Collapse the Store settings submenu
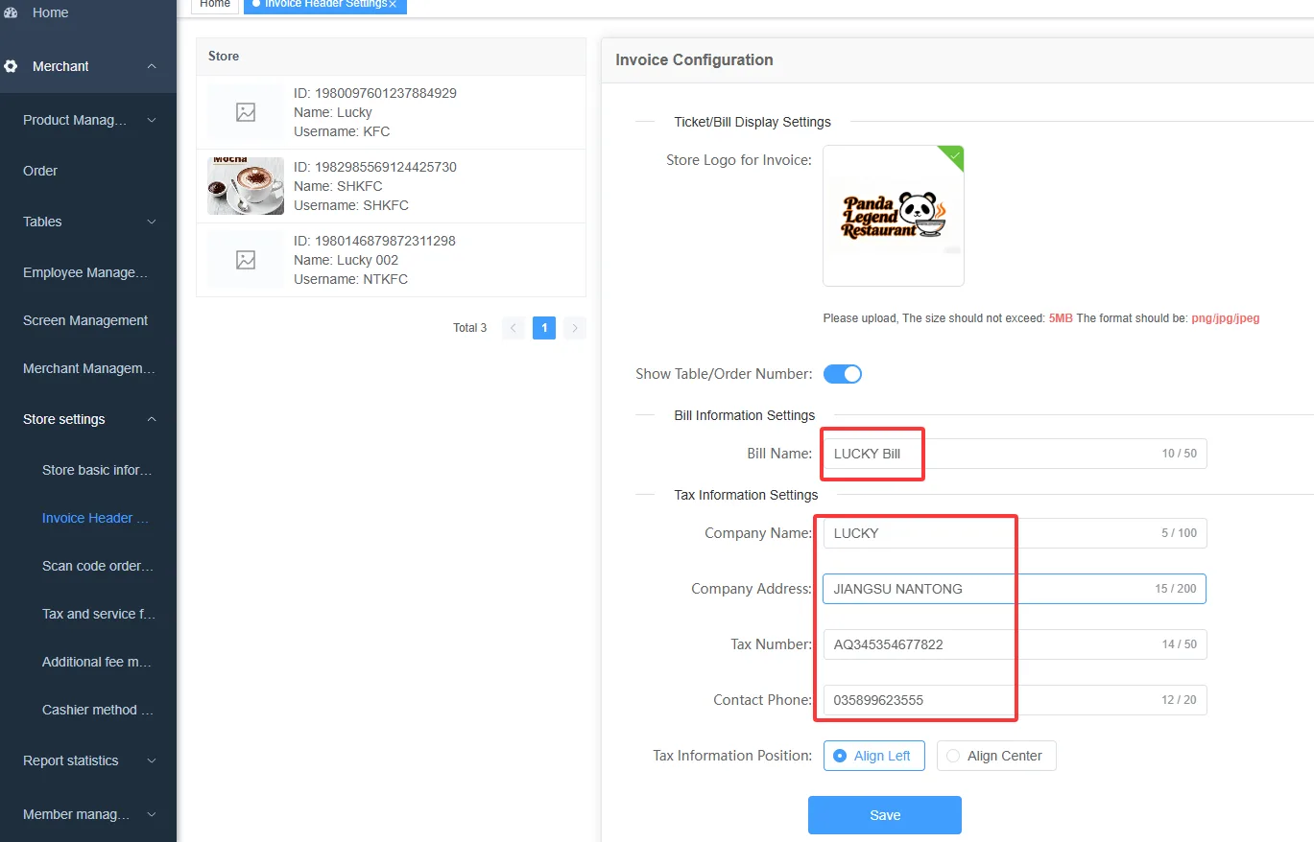1314x842 pixels. [x=152, y=419]
